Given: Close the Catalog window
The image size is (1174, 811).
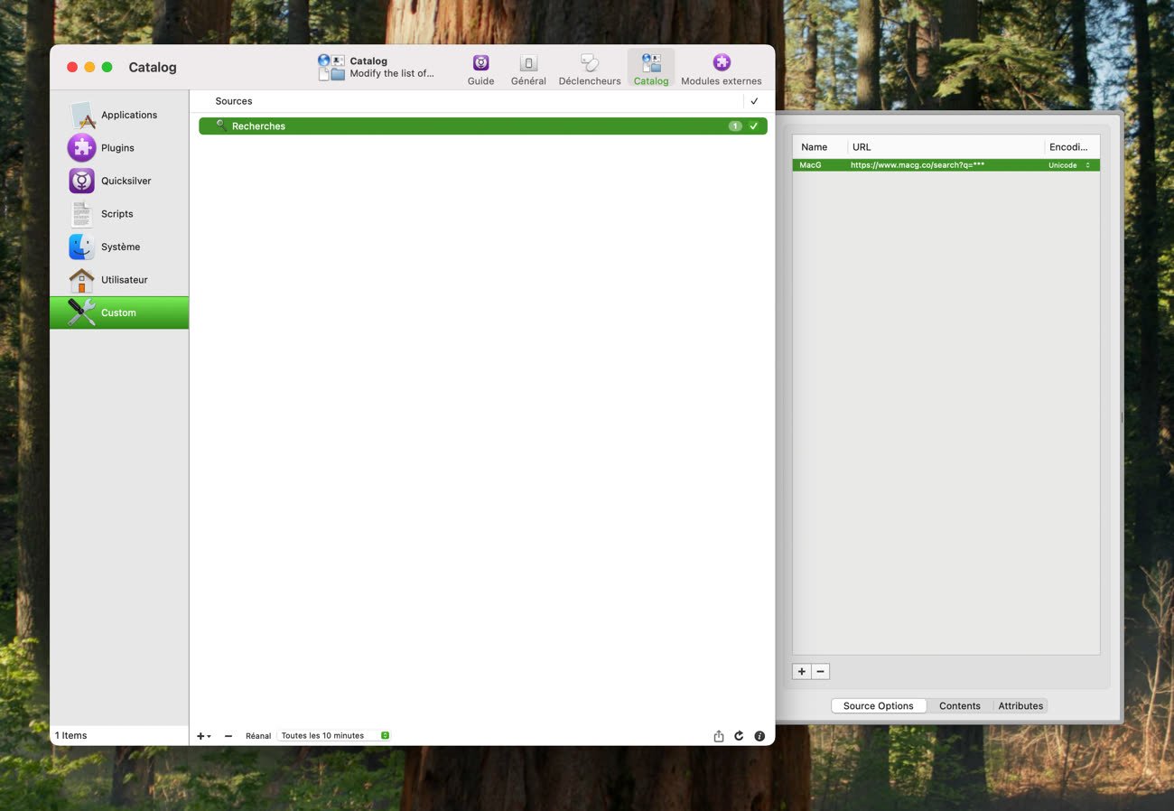Looking at the screenshot, I should click(x=72, y=68).
